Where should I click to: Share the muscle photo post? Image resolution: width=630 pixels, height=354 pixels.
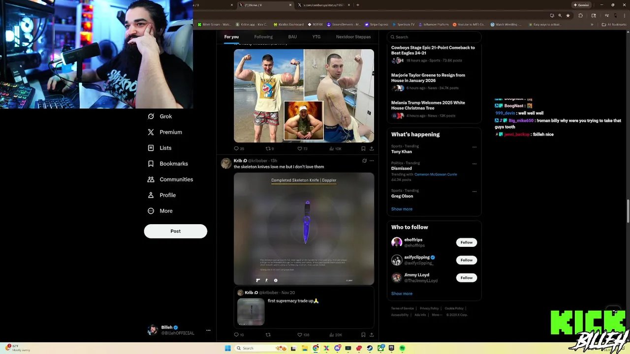(x=372, y=148)
